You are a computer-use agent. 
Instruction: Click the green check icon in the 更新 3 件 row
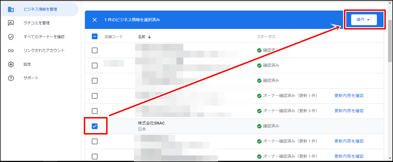click(x=259, y=111)
